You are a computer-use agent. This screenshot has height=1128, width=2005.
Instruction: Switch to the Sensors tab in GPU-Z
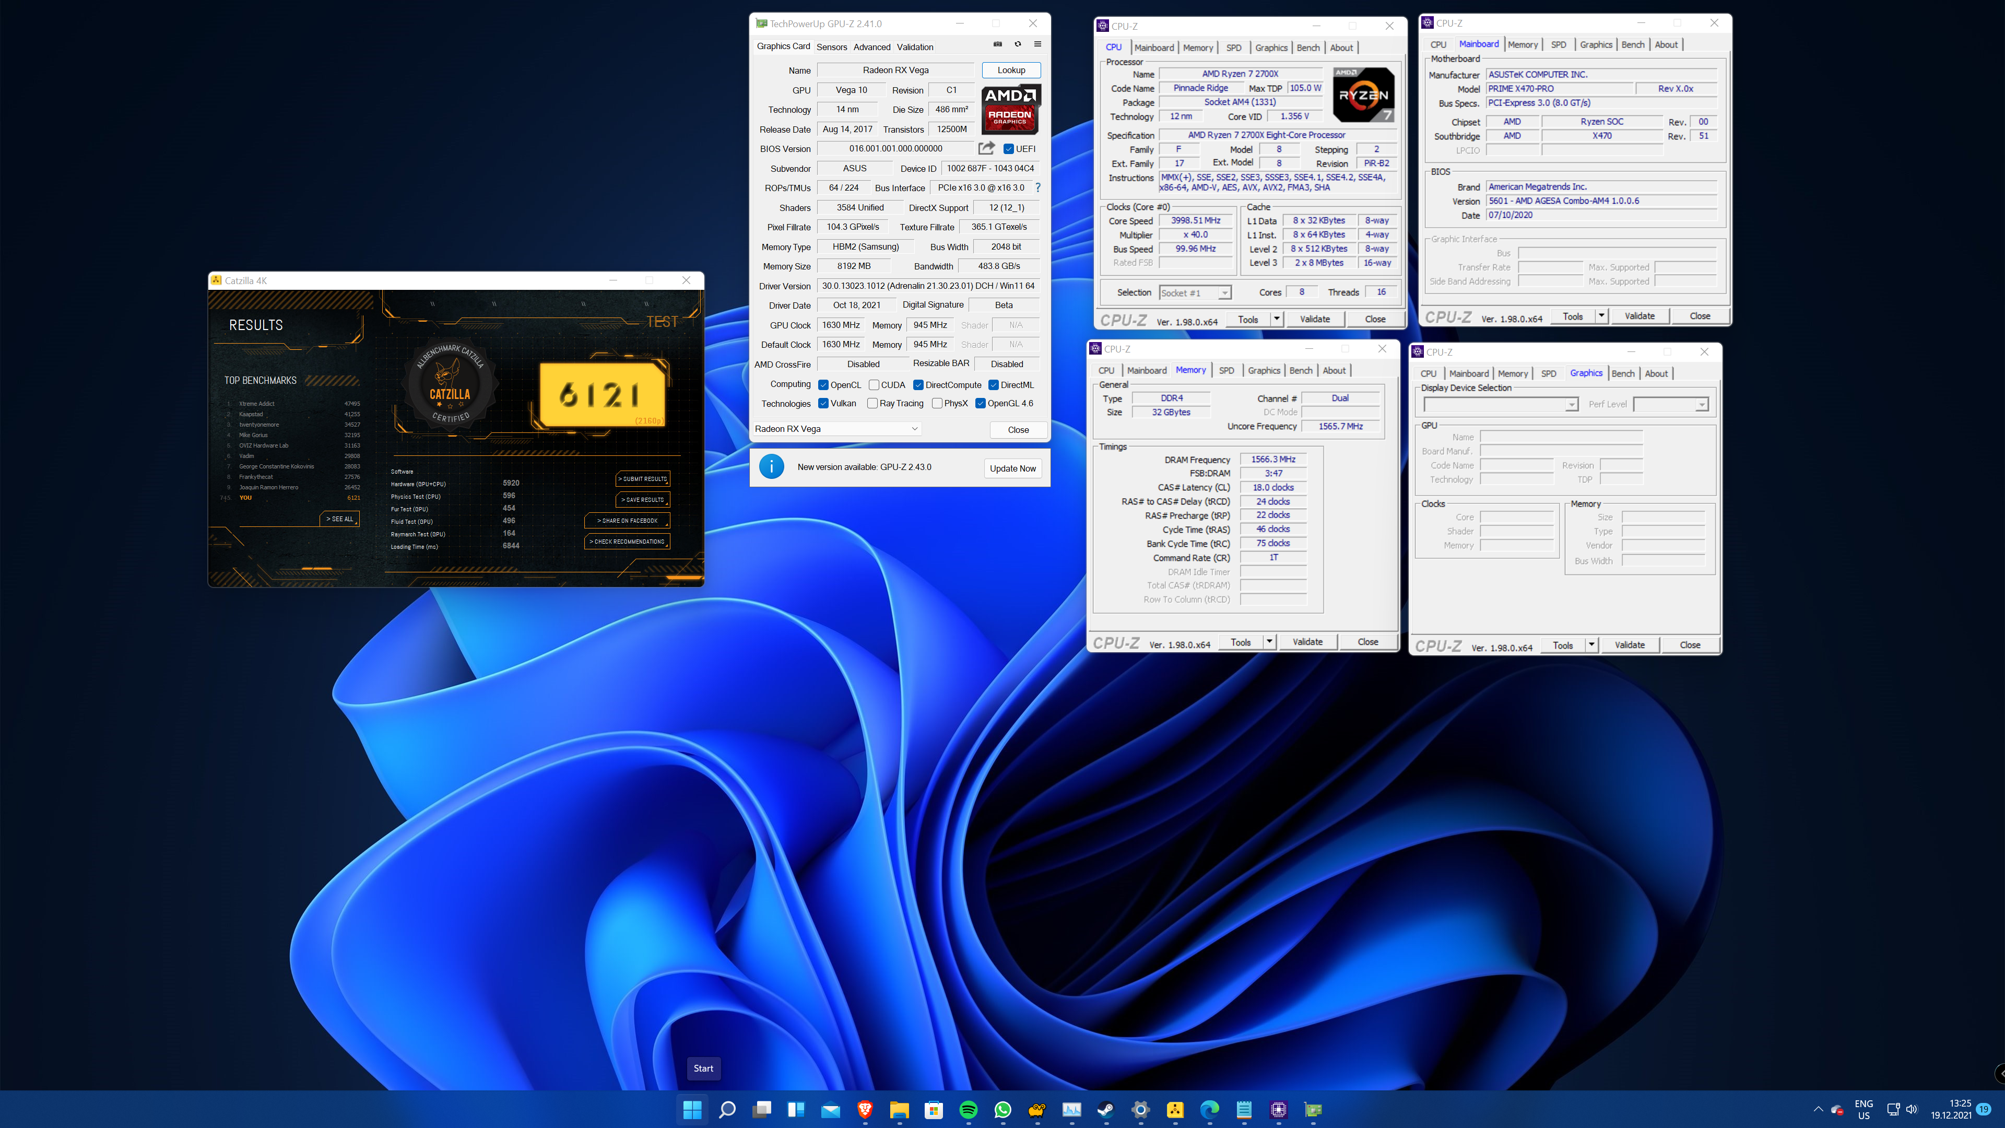tap(831, 46)
